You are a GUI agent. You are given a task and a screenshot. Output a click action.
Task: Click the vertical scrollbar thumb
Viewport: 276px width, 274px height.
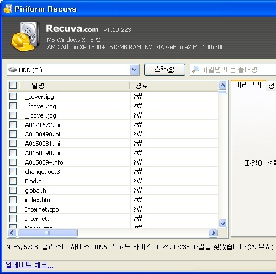click(222, 92)
